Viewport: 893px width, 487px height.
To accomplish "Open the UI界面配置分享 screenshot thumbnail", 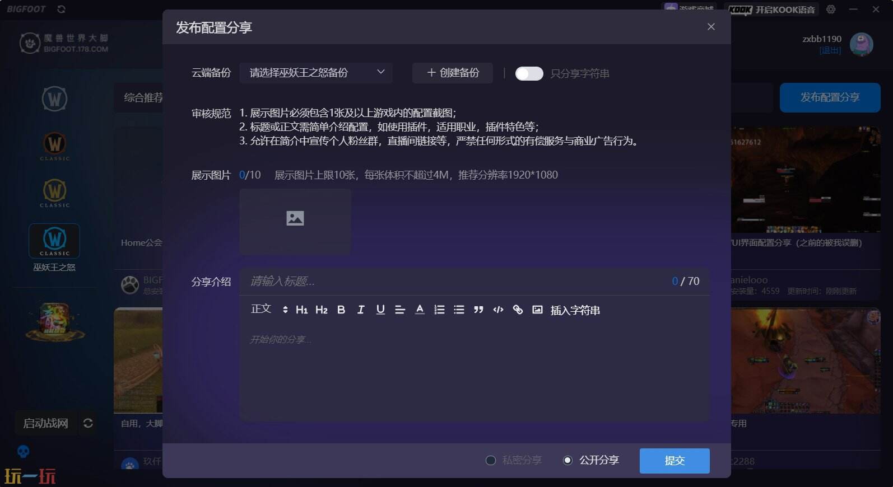I will (806, 179).
